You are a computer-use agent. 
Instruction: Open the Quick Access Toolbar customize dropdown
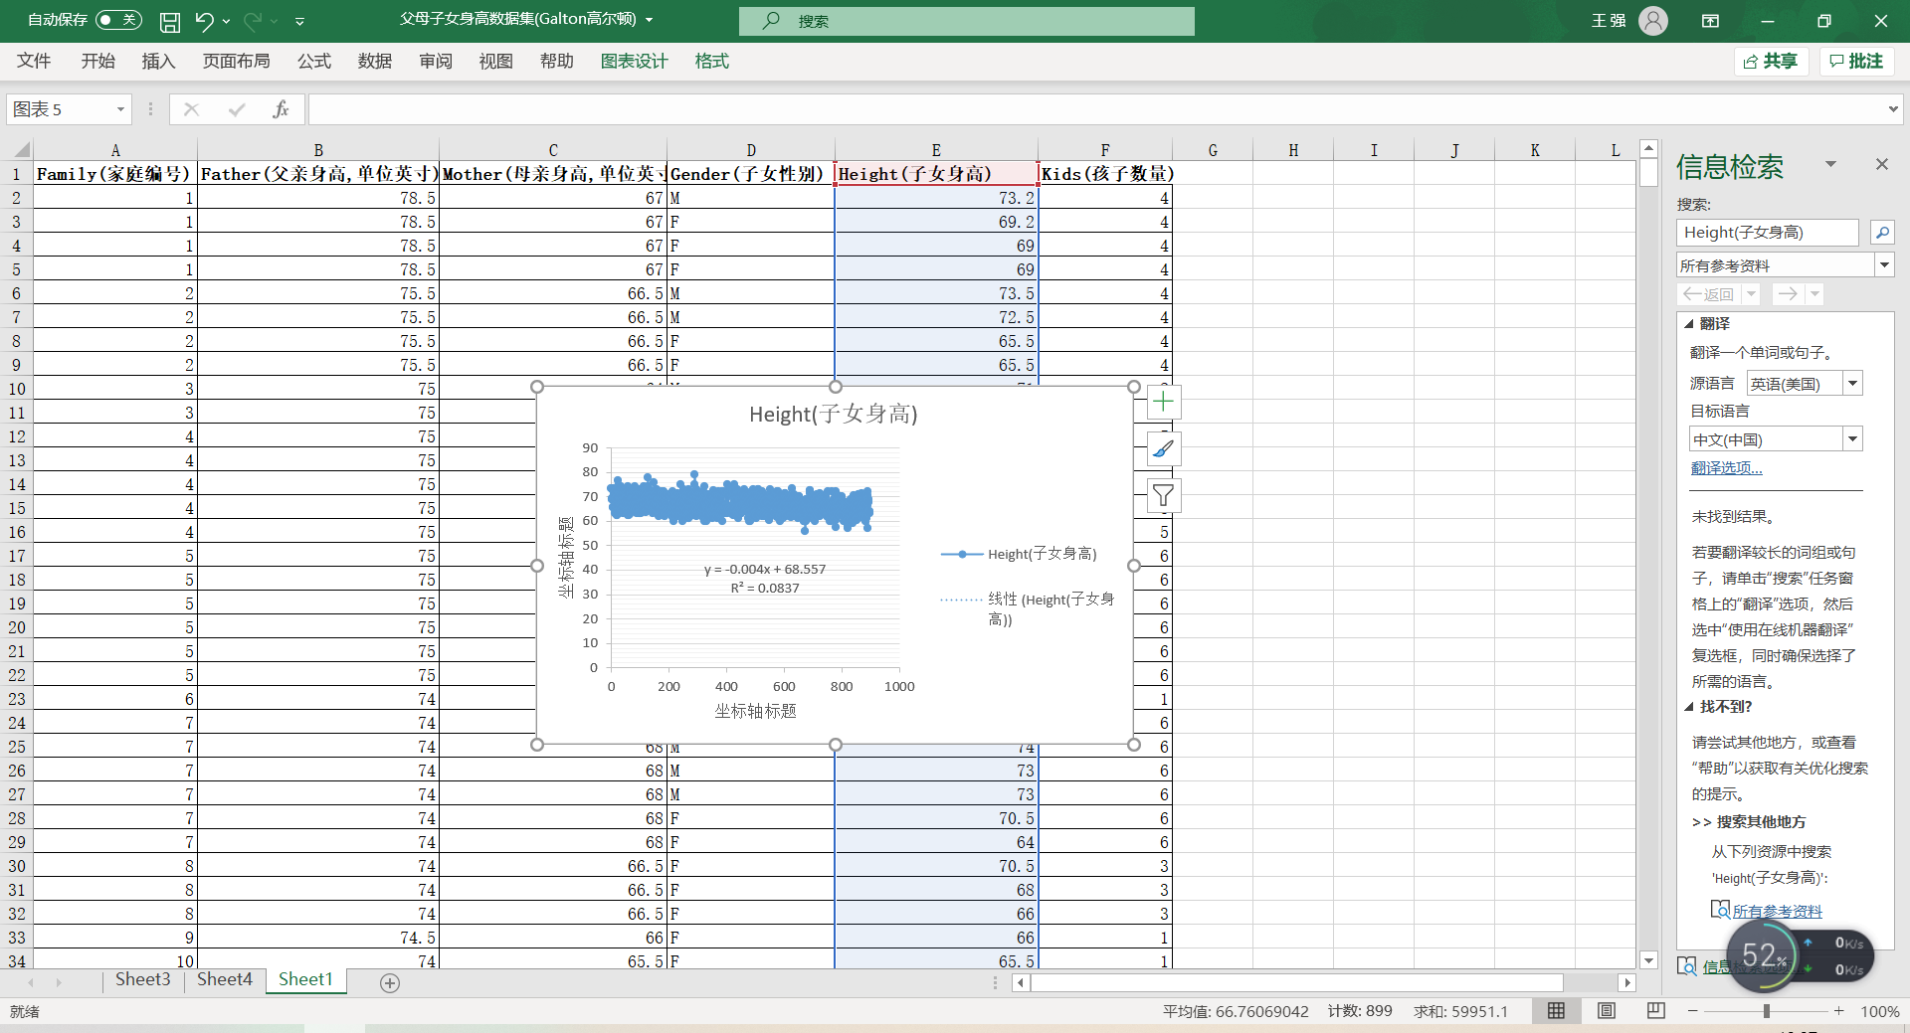tap(299, 21)
